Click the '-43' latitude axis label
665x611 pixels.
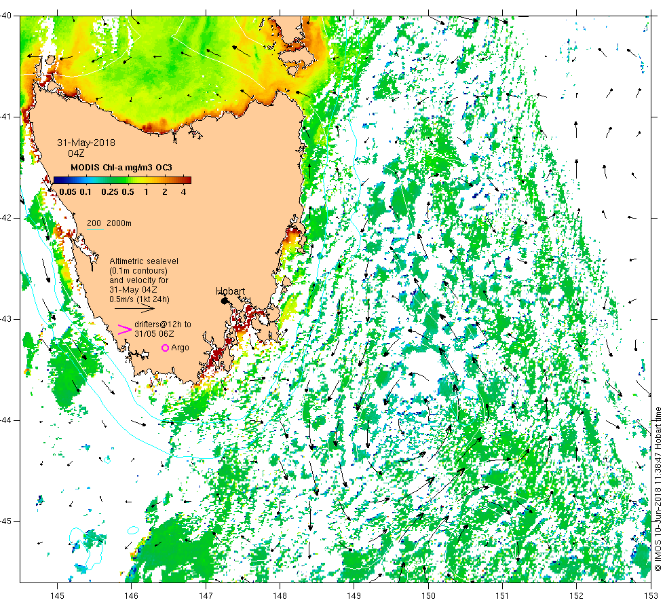(x=5, y=319)
